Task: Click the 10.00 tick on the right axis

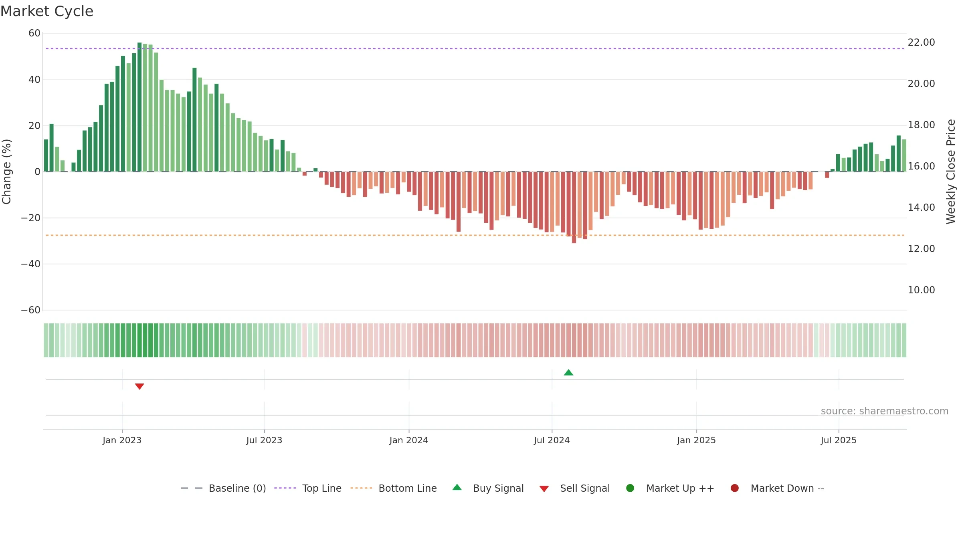Action: click(x=921, y=290)
